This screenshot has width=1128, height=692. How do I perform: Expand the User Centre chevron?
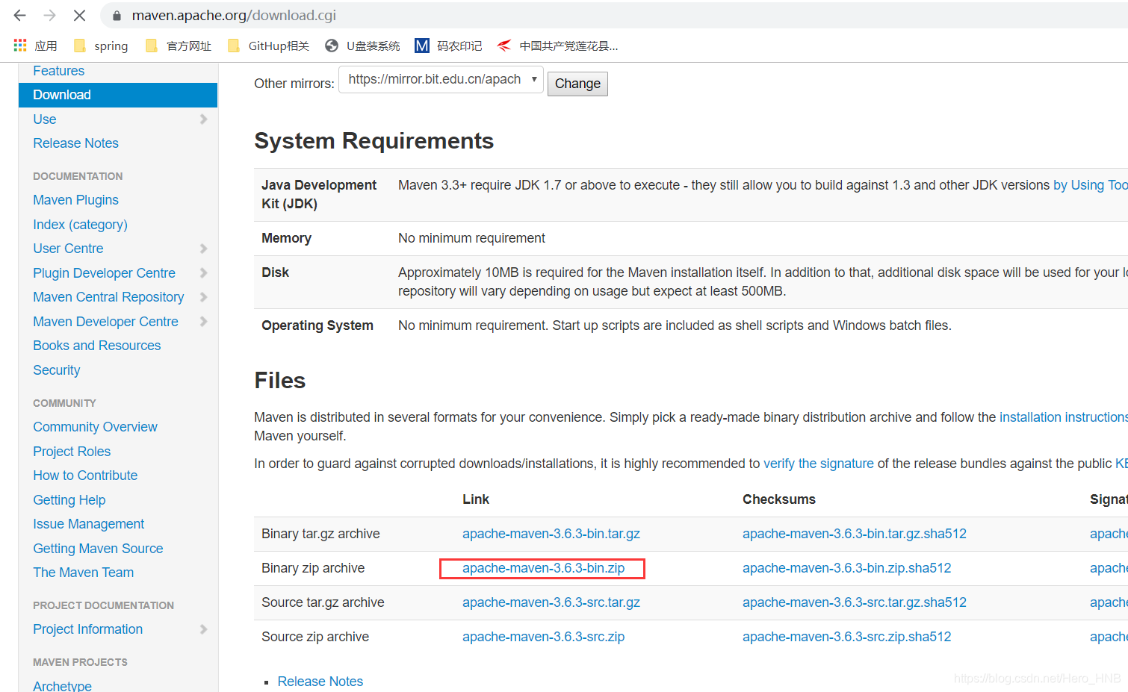point(203,249)
